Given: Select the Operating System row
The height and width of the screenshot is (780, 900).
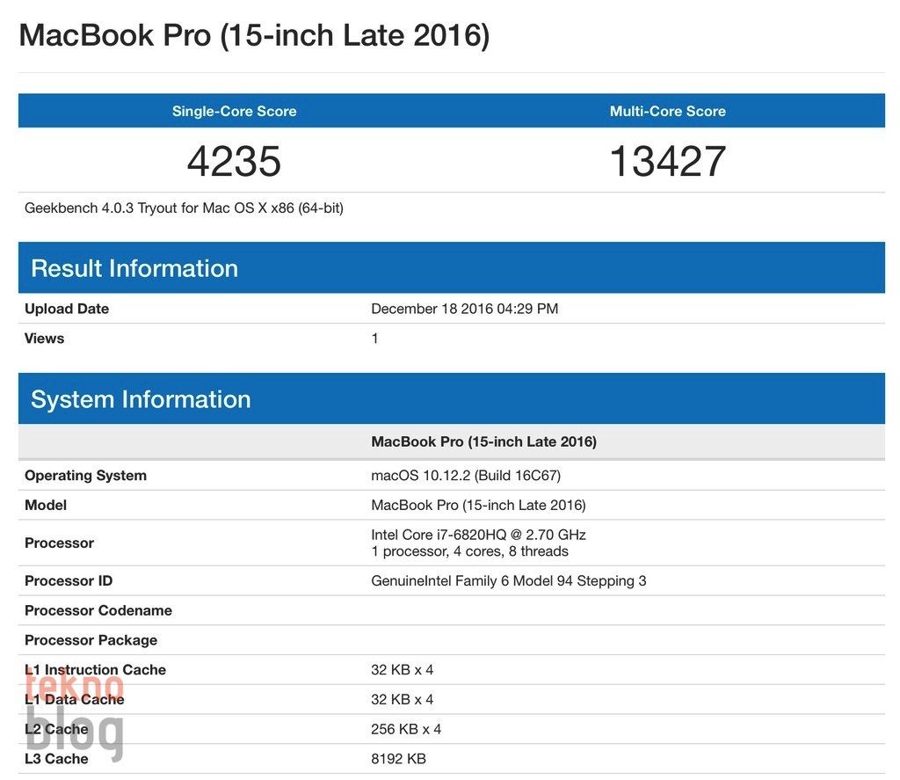Looking at the screenshot, I should [x=84, y=475].
